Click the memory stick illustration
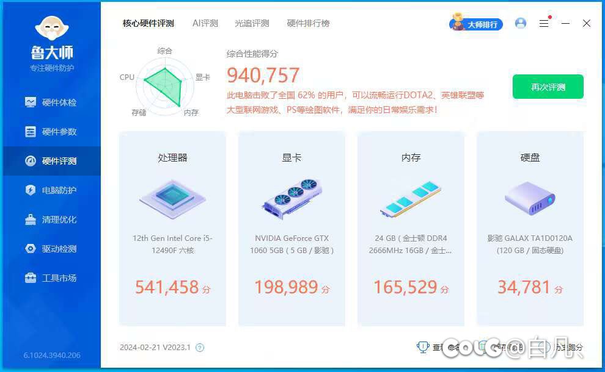Screen dimensions: 605x372 click(411, 199)
